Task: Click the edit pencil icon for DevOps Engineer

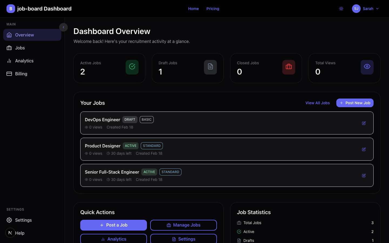Action: pos(364,123)
